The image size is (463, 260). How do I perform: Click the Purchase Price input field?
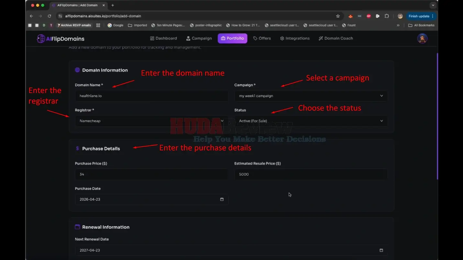click(151, 174)
